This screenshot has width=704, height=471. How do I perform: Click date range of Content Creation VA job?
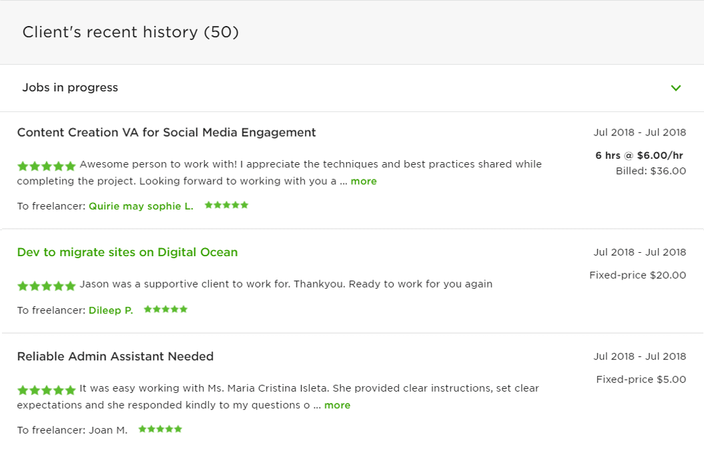click(640, 133)
